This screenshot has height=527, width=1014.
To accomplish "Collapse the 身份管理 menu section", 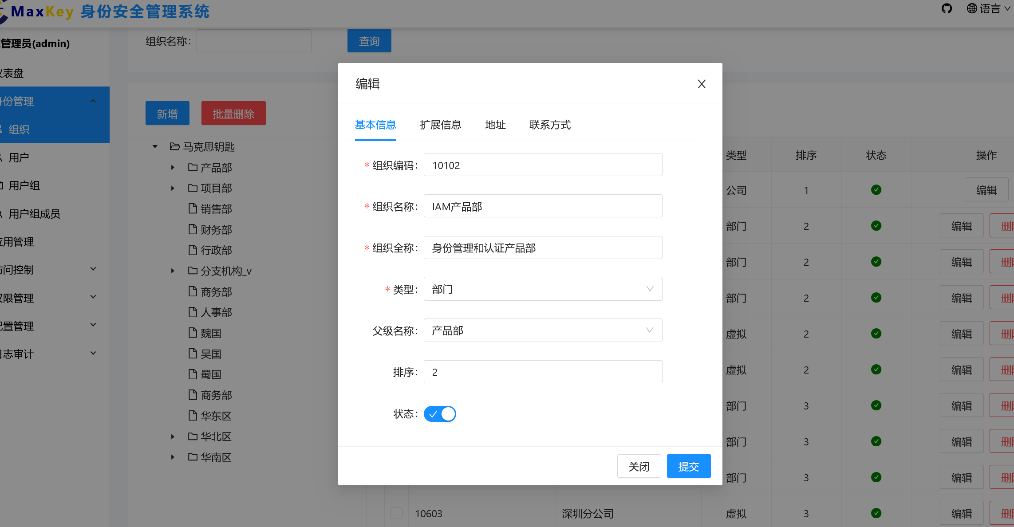I will click(x=93, y=101).
